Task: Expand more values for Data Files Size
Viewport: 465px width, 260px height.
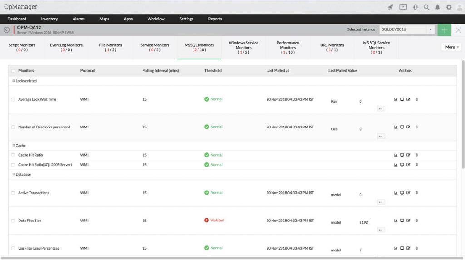Action: pos(381,230)
